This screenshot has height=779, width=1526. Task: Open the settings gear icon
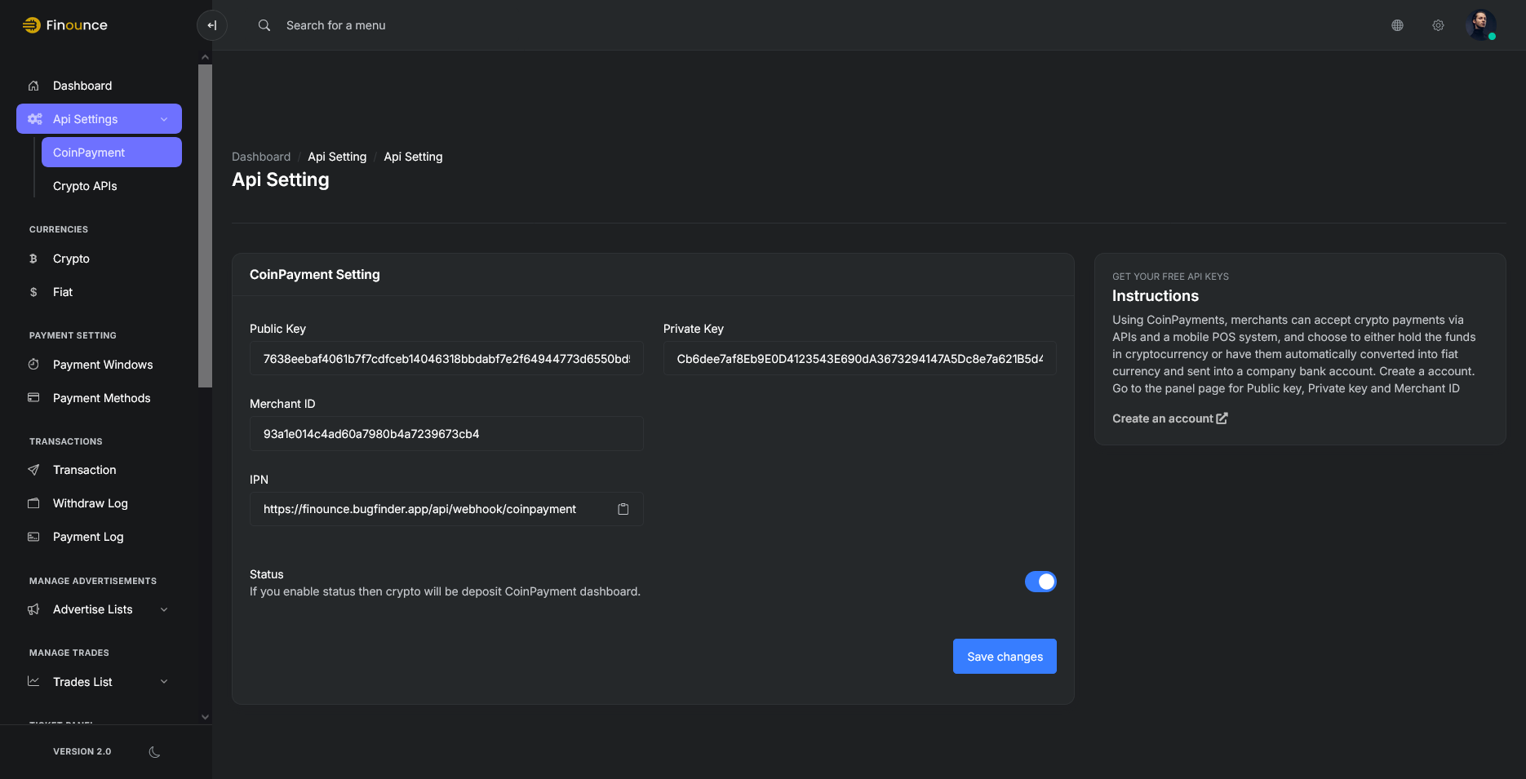click(x=1438, y=25)
